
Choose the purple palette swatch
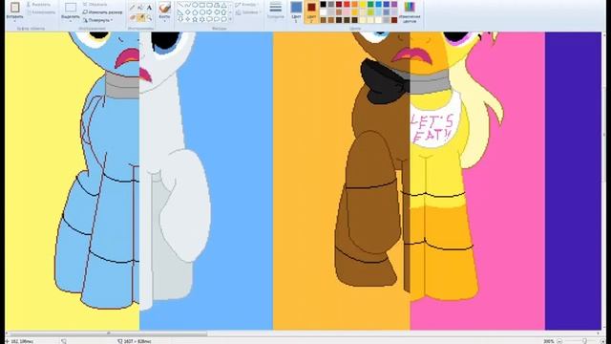394,4
